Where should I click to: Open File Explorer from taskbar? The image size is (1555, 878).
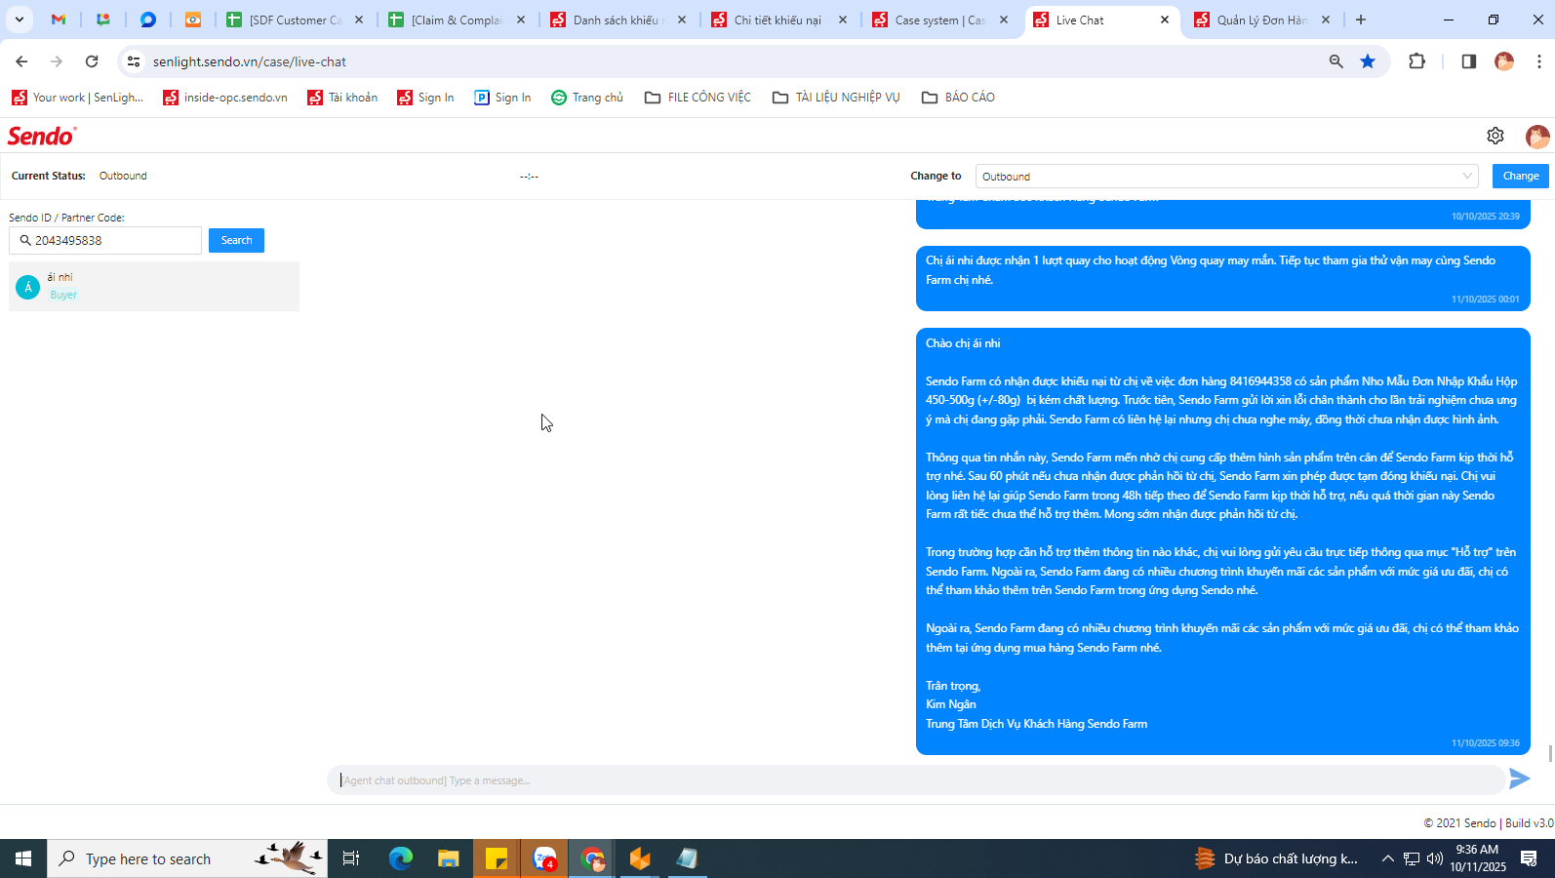pyautogui.click(x=448, y=858)
